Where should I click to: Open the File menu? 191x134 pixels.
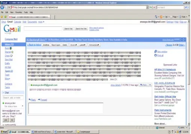click(2, 12)
